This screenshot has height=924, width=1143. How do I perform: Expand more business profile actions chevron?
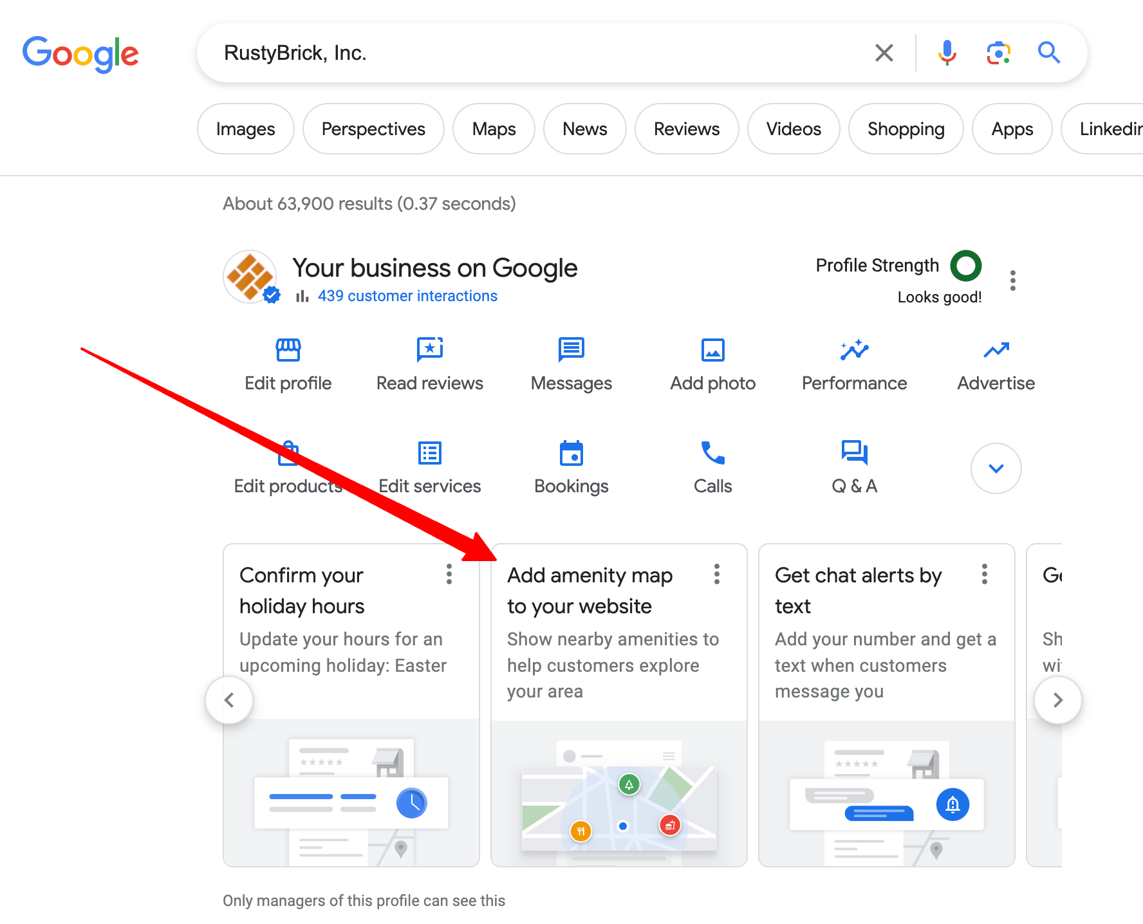pyautogui.click(x=995, y=468)
